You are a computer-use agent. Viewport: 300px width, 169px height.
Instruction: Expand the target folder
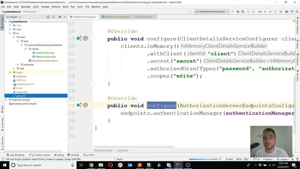coord(10,72)
